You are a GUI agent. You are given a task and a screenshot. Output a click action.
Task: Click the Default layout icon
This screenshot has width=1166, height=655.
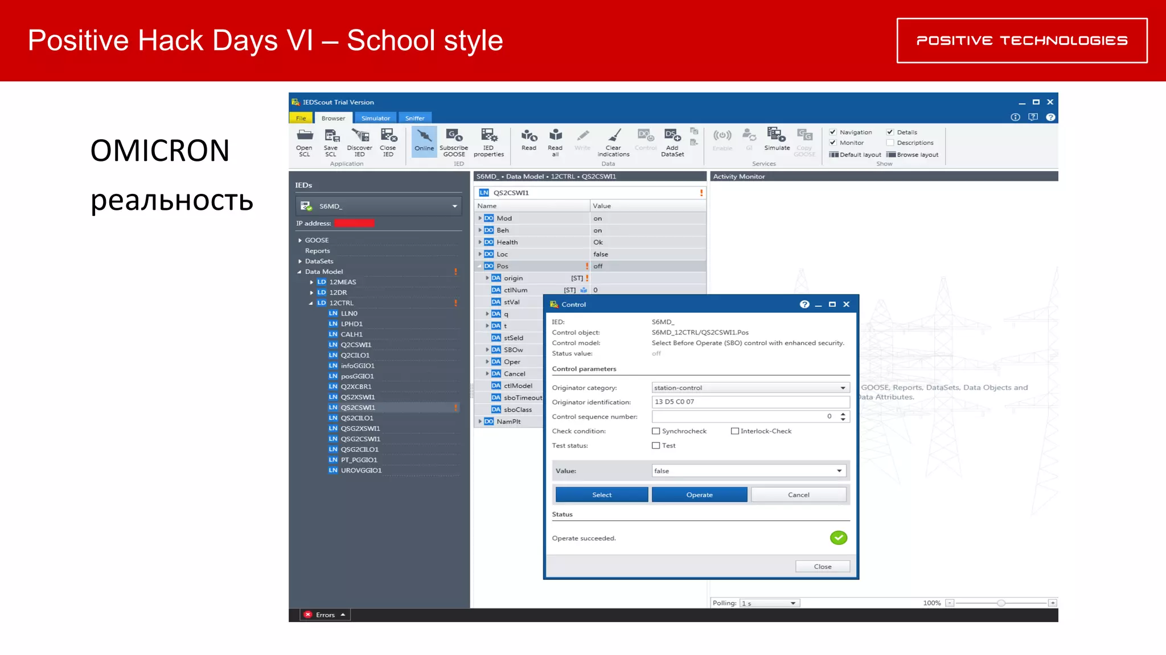(x=834, y=155)
